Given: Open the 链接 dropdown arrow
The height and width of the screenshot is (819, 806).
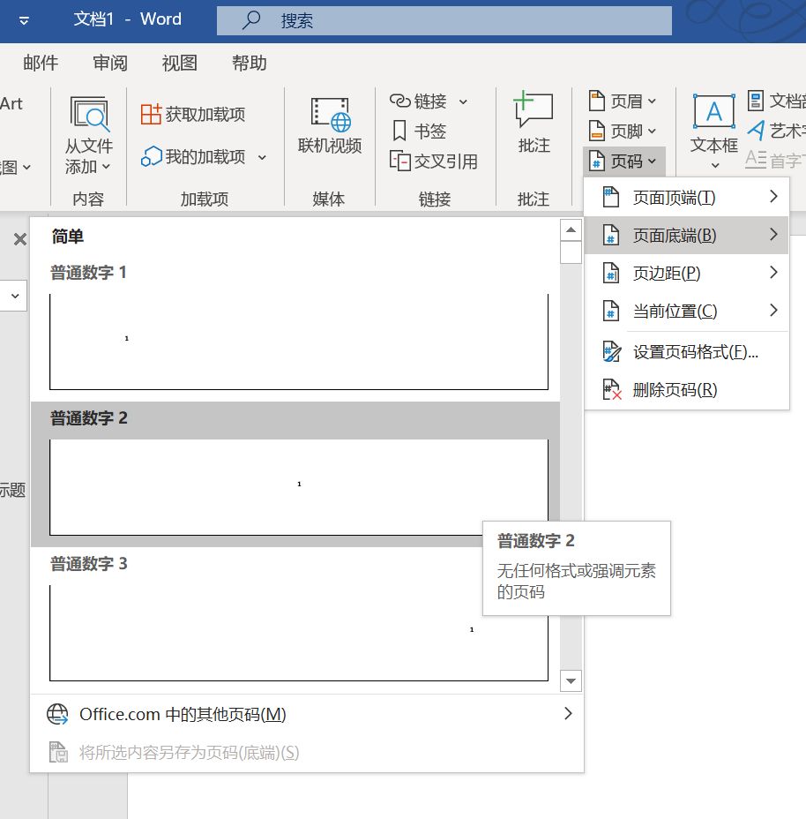Looking at the screenshot, I should pyautogui.click(x=462, y=101).
